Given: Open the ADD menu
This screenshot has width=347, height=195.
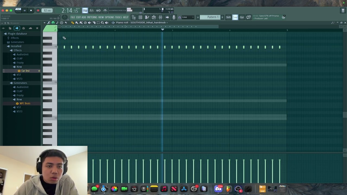Looking at the screenshot, I should coord(84,17).
